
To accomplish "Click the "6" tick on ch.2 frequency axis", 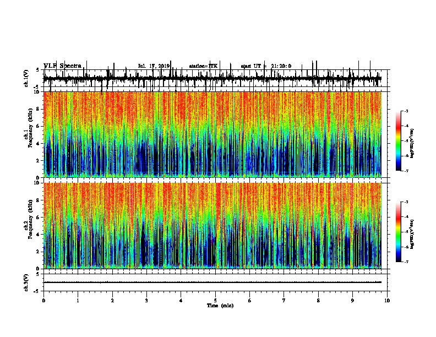I will (x=39, y=218).
